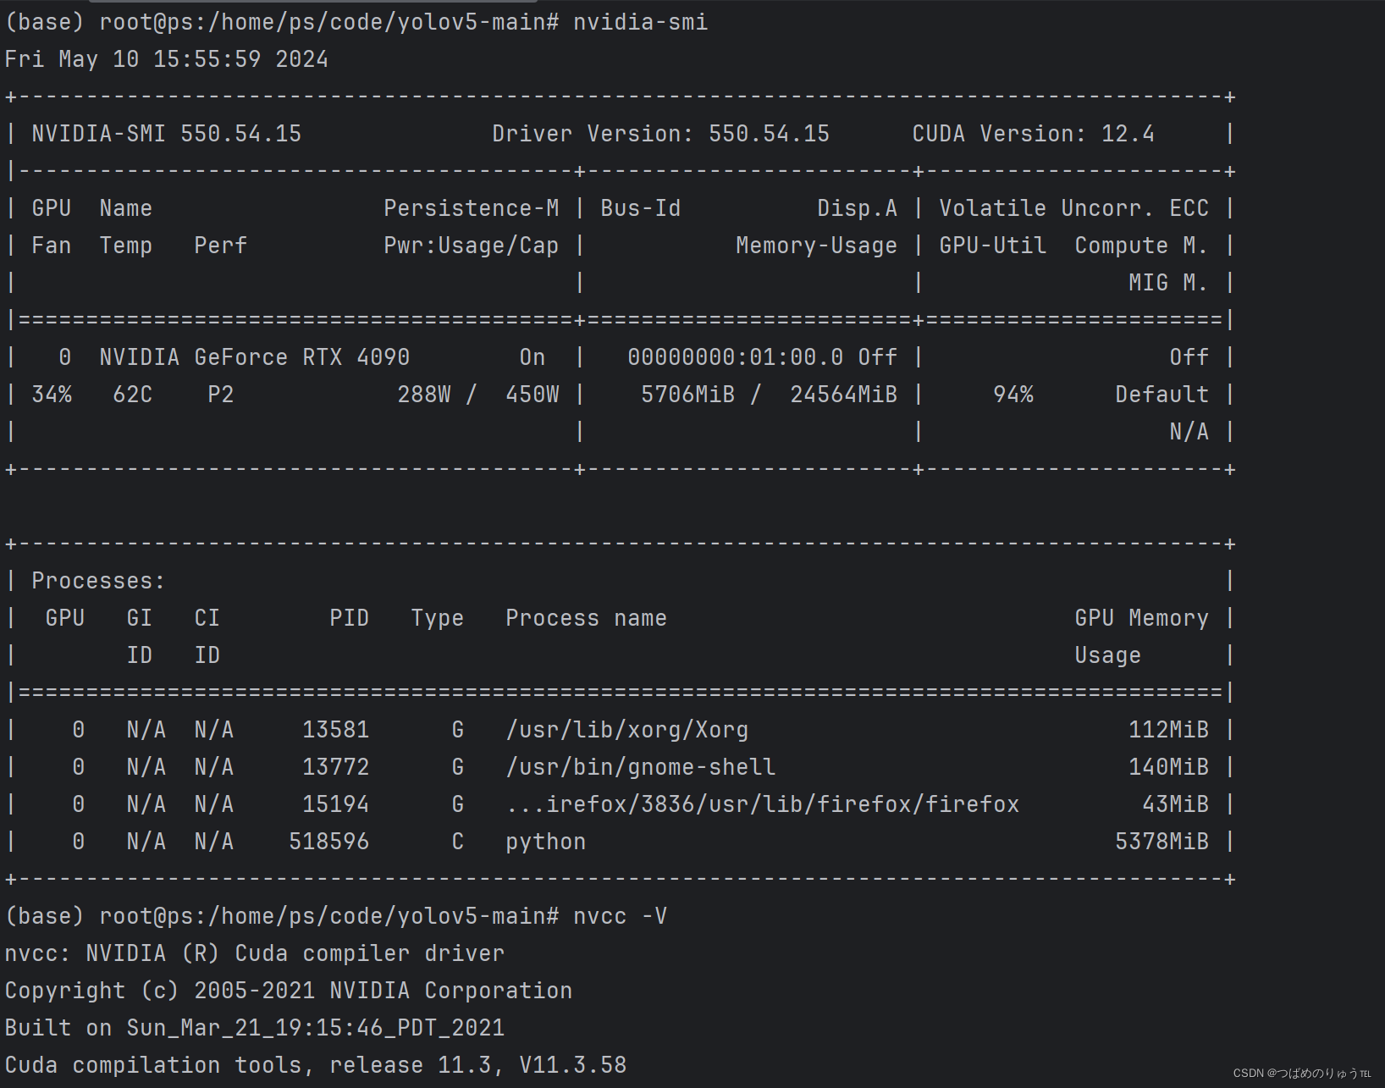
Task: Click the 'Persistence-M' column header
Action: pyautogui.click(x=472, y=208)
